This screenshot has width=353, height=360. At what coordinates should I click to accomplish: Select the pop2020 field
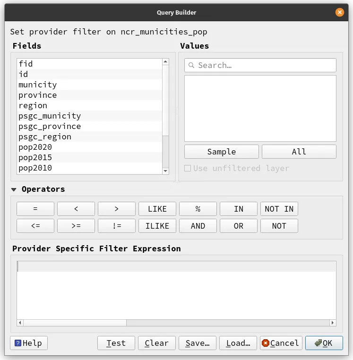point(90,147)
